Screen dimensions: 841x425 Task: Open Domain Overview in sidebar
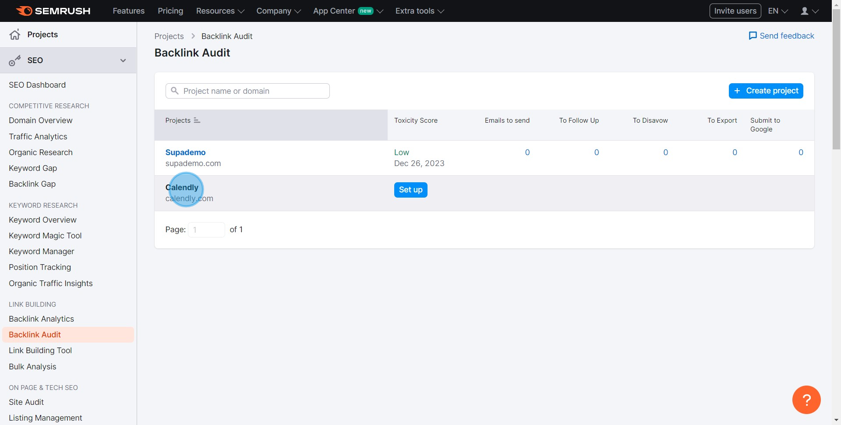pyautogui.click(x=41, y=120)
